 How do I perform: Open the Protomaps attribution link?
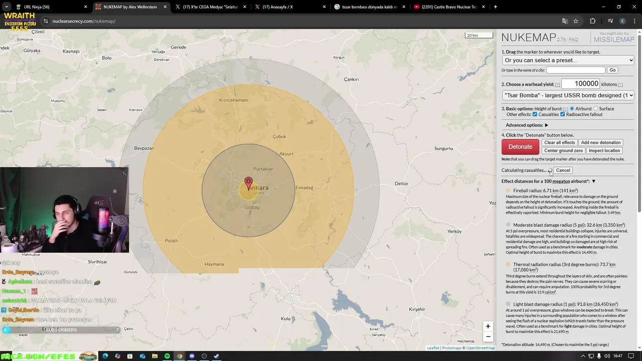point(451,348)
